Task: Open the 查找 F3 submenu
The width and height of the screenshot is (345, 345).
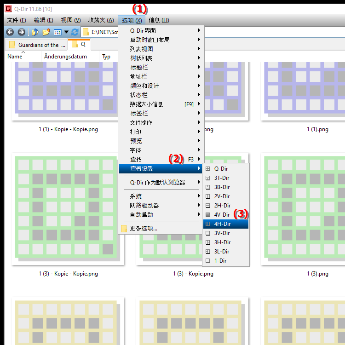Action: (161, 159)
